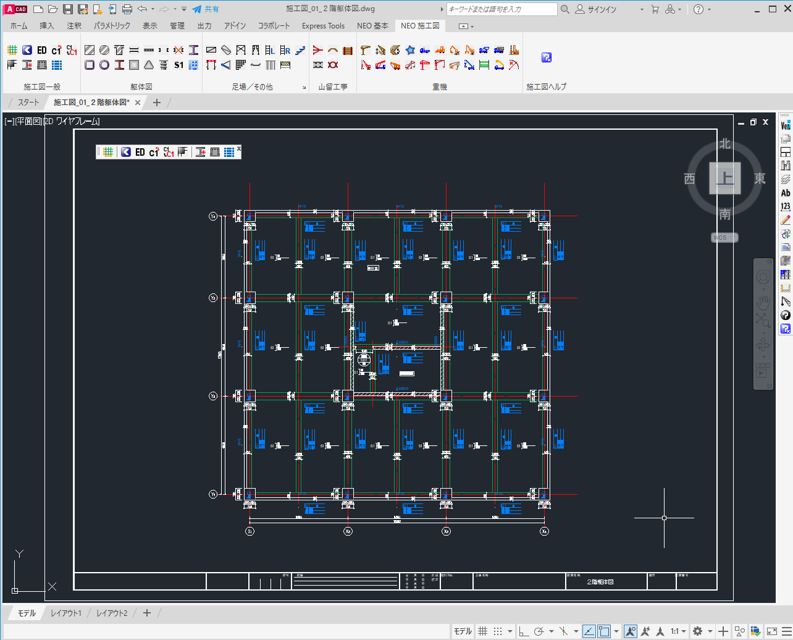Click the S1 slab symbol icon

[x=178, y=65]
